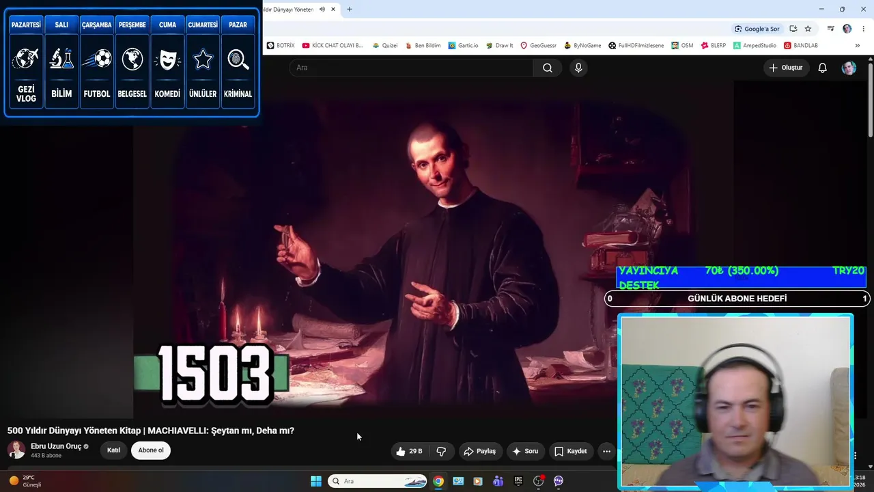Viewport: 874px width, 492px height.
Task: Click the taskbar 'Ara' search box
Action: 378,481
